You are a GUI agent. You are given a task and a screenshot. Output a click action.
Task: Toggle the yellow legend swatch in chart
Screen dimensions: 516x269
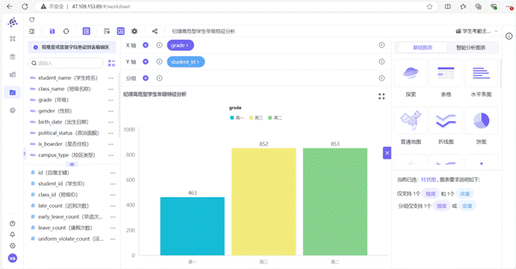pos(251,118)
